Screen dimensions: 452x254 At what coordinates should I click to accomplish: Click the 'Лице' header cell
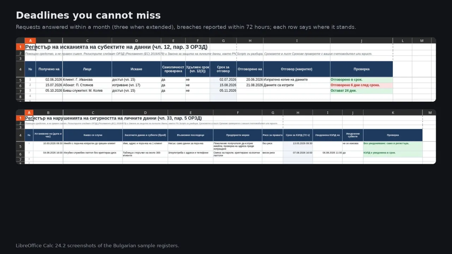pos(87,69)
